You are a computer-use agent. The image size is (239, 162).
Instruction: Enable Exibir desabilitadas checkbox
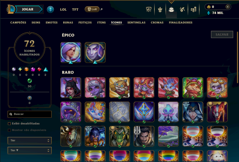pyautogui.click(x=9, y=124)
